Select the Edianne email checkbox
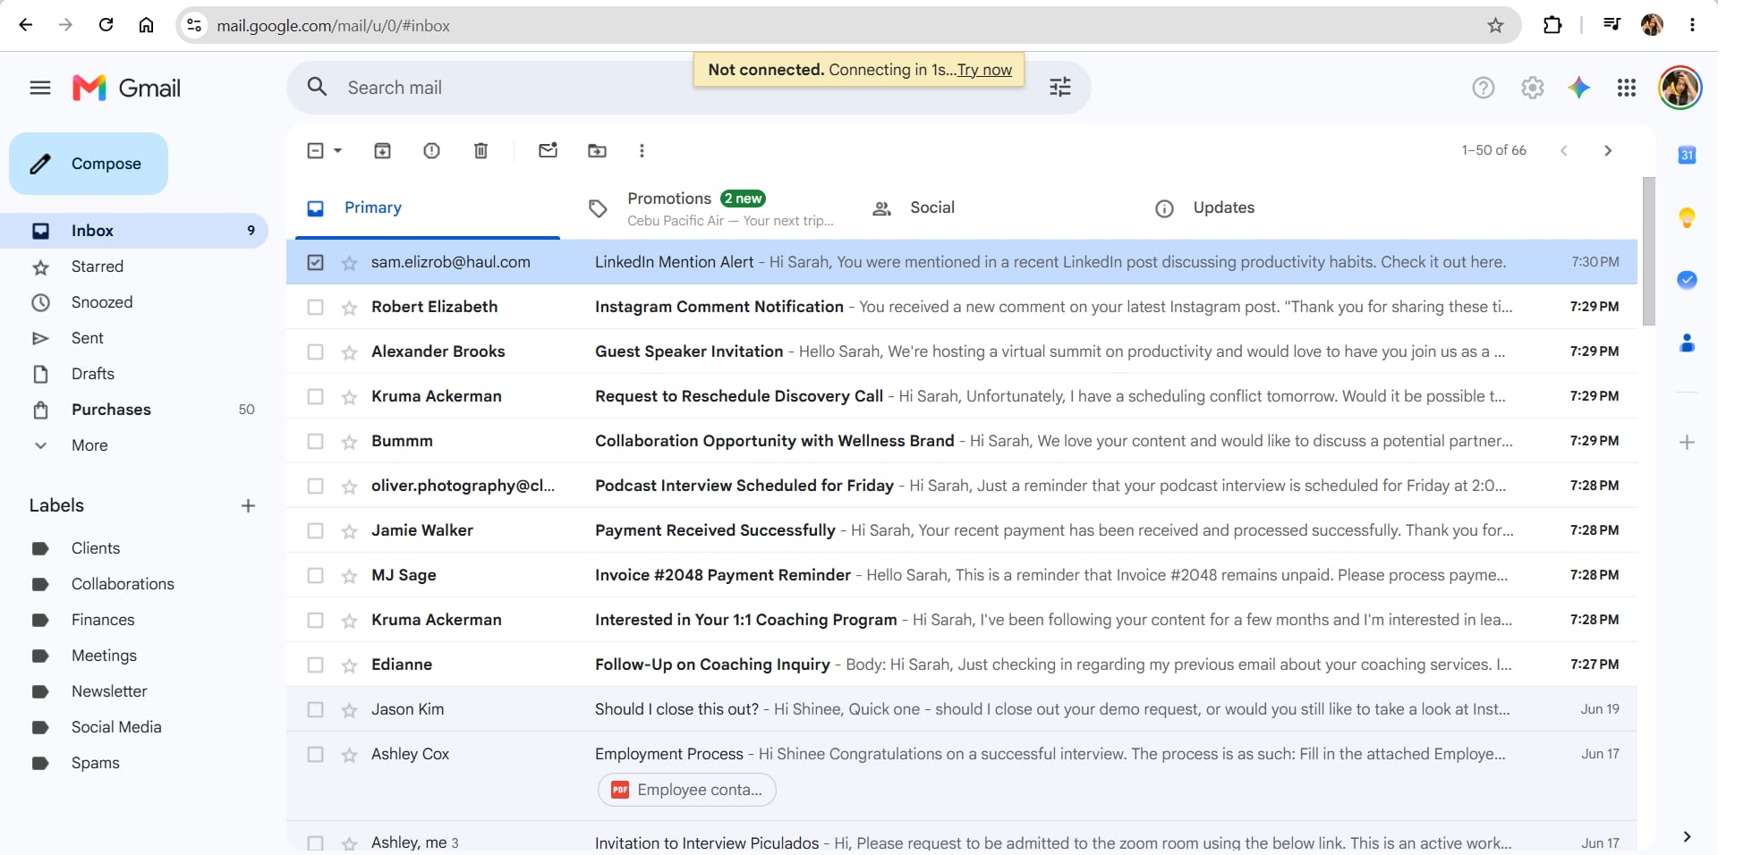The image size is (1752, 855). pyautogui.click(x=315, y=665)
